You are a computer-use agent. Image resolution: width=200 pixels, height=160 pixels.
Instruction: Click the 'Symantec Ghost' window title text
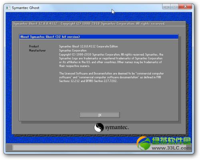(x=26, y=8)
